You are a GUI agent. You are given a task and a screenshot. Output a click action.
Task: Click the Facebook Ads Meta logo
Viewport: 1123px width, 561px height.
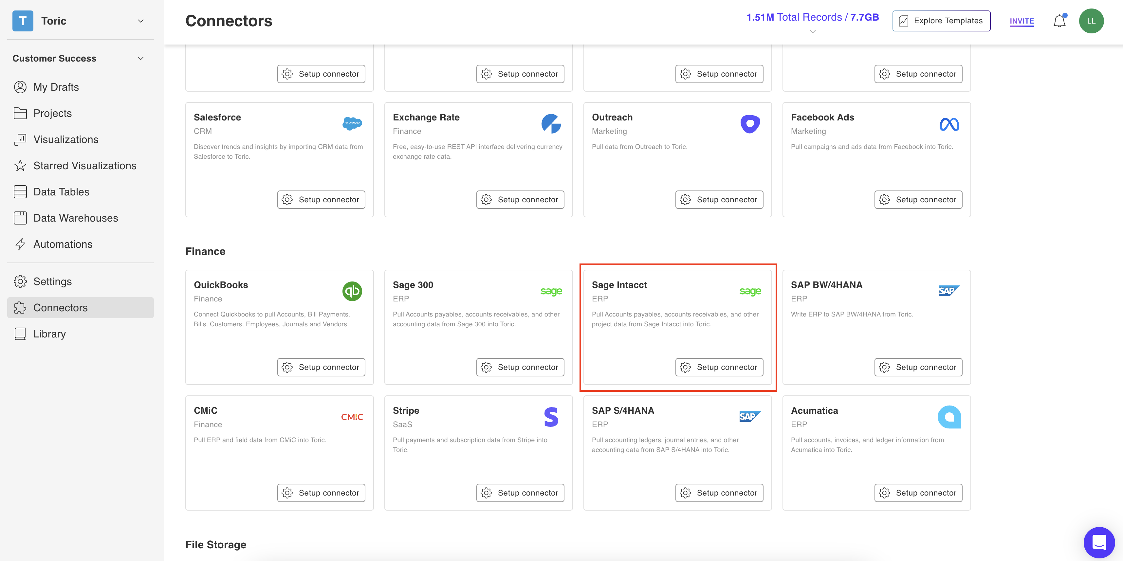tap(949, 124)
